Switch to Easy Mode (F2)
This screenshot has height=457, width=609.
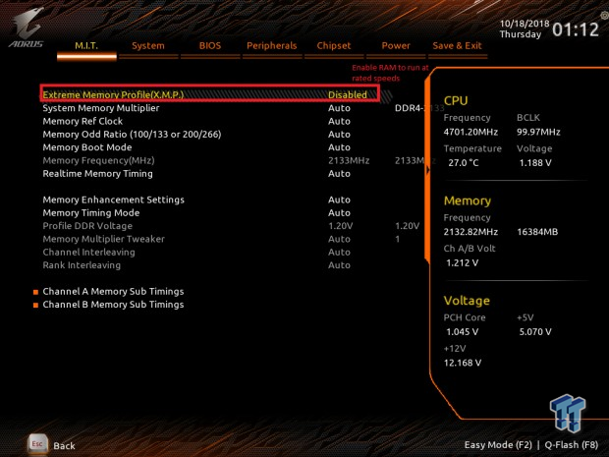[x=498, y=445]
